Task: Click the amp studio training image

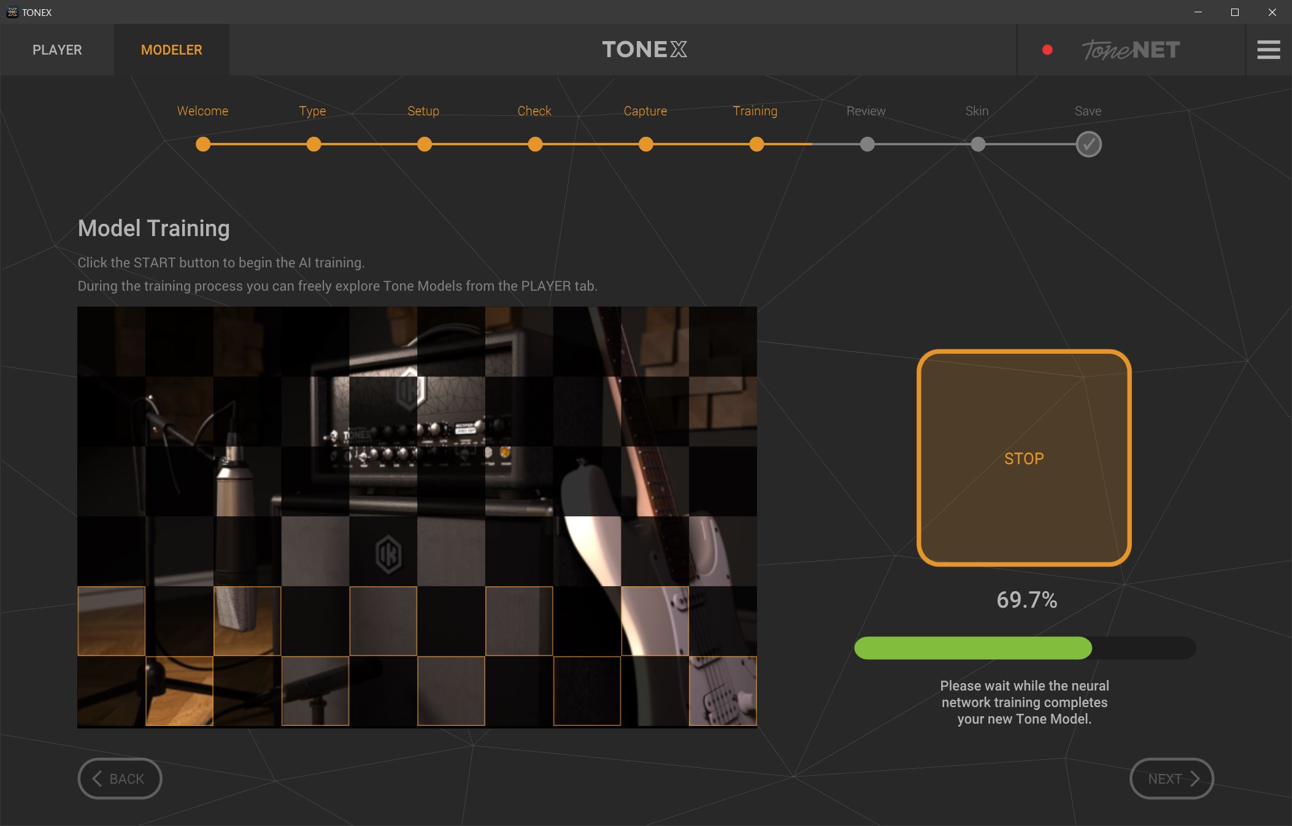Action: 417,516
